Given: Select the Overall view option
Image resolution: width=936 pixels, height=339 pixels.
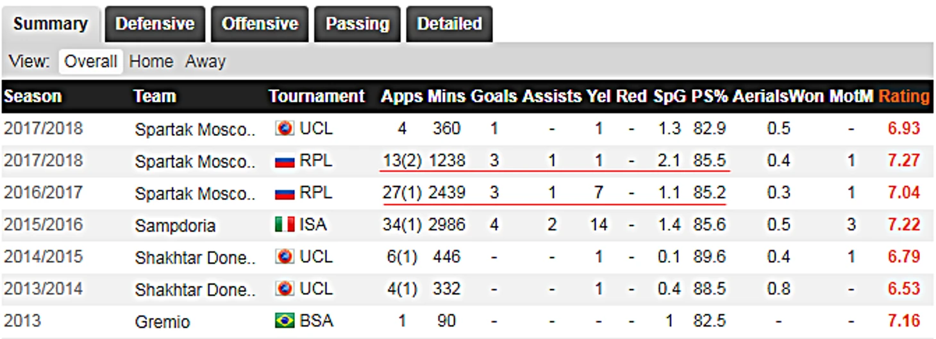Looking at the screenshot, I should [x=90, y=62].
